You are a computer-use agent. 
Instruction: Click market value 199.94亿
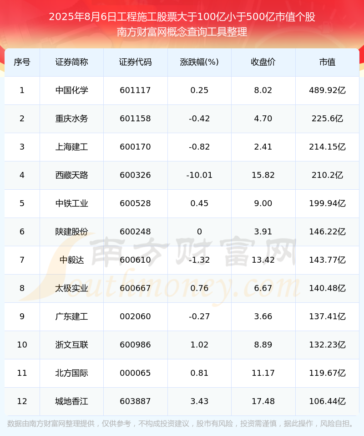point(328,203)
